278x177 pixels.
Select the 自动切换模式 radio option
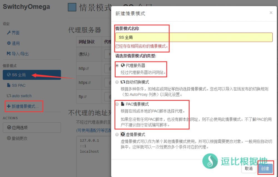117,82
